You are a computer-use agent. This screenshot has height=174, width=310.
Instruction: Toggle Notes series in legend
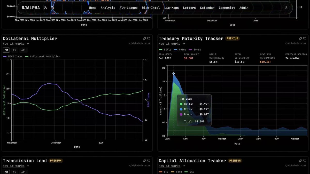[x=180, y=50]
